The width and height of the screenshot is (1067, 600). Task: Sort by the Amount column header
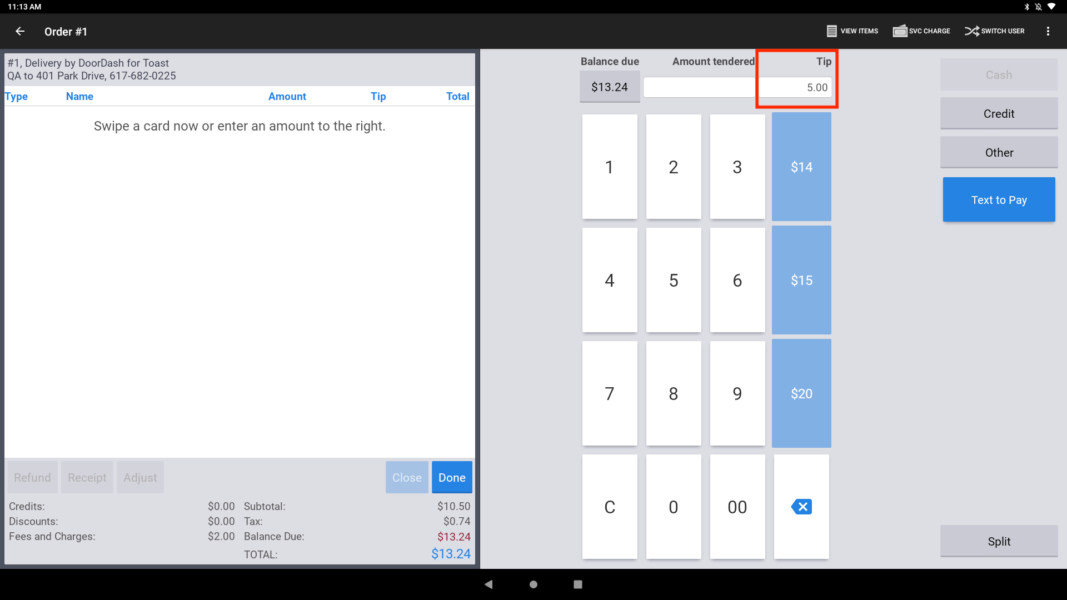[287, 96]
